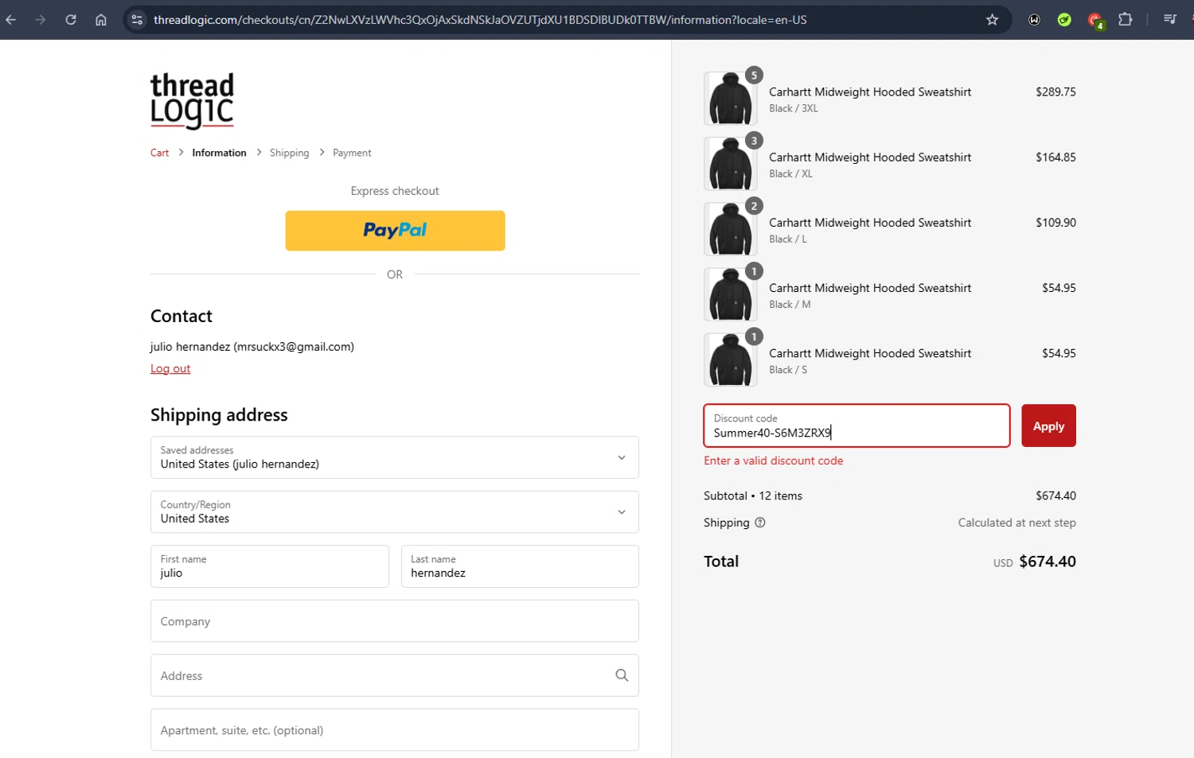Click the Thread Logic logo

click(192, 100)
